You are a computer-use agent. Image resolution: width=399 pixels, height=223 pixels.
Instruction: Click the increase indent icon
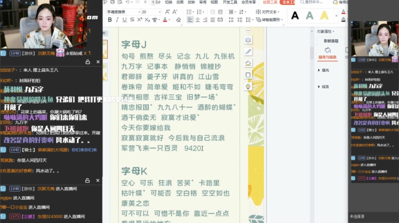coord(221,12)
